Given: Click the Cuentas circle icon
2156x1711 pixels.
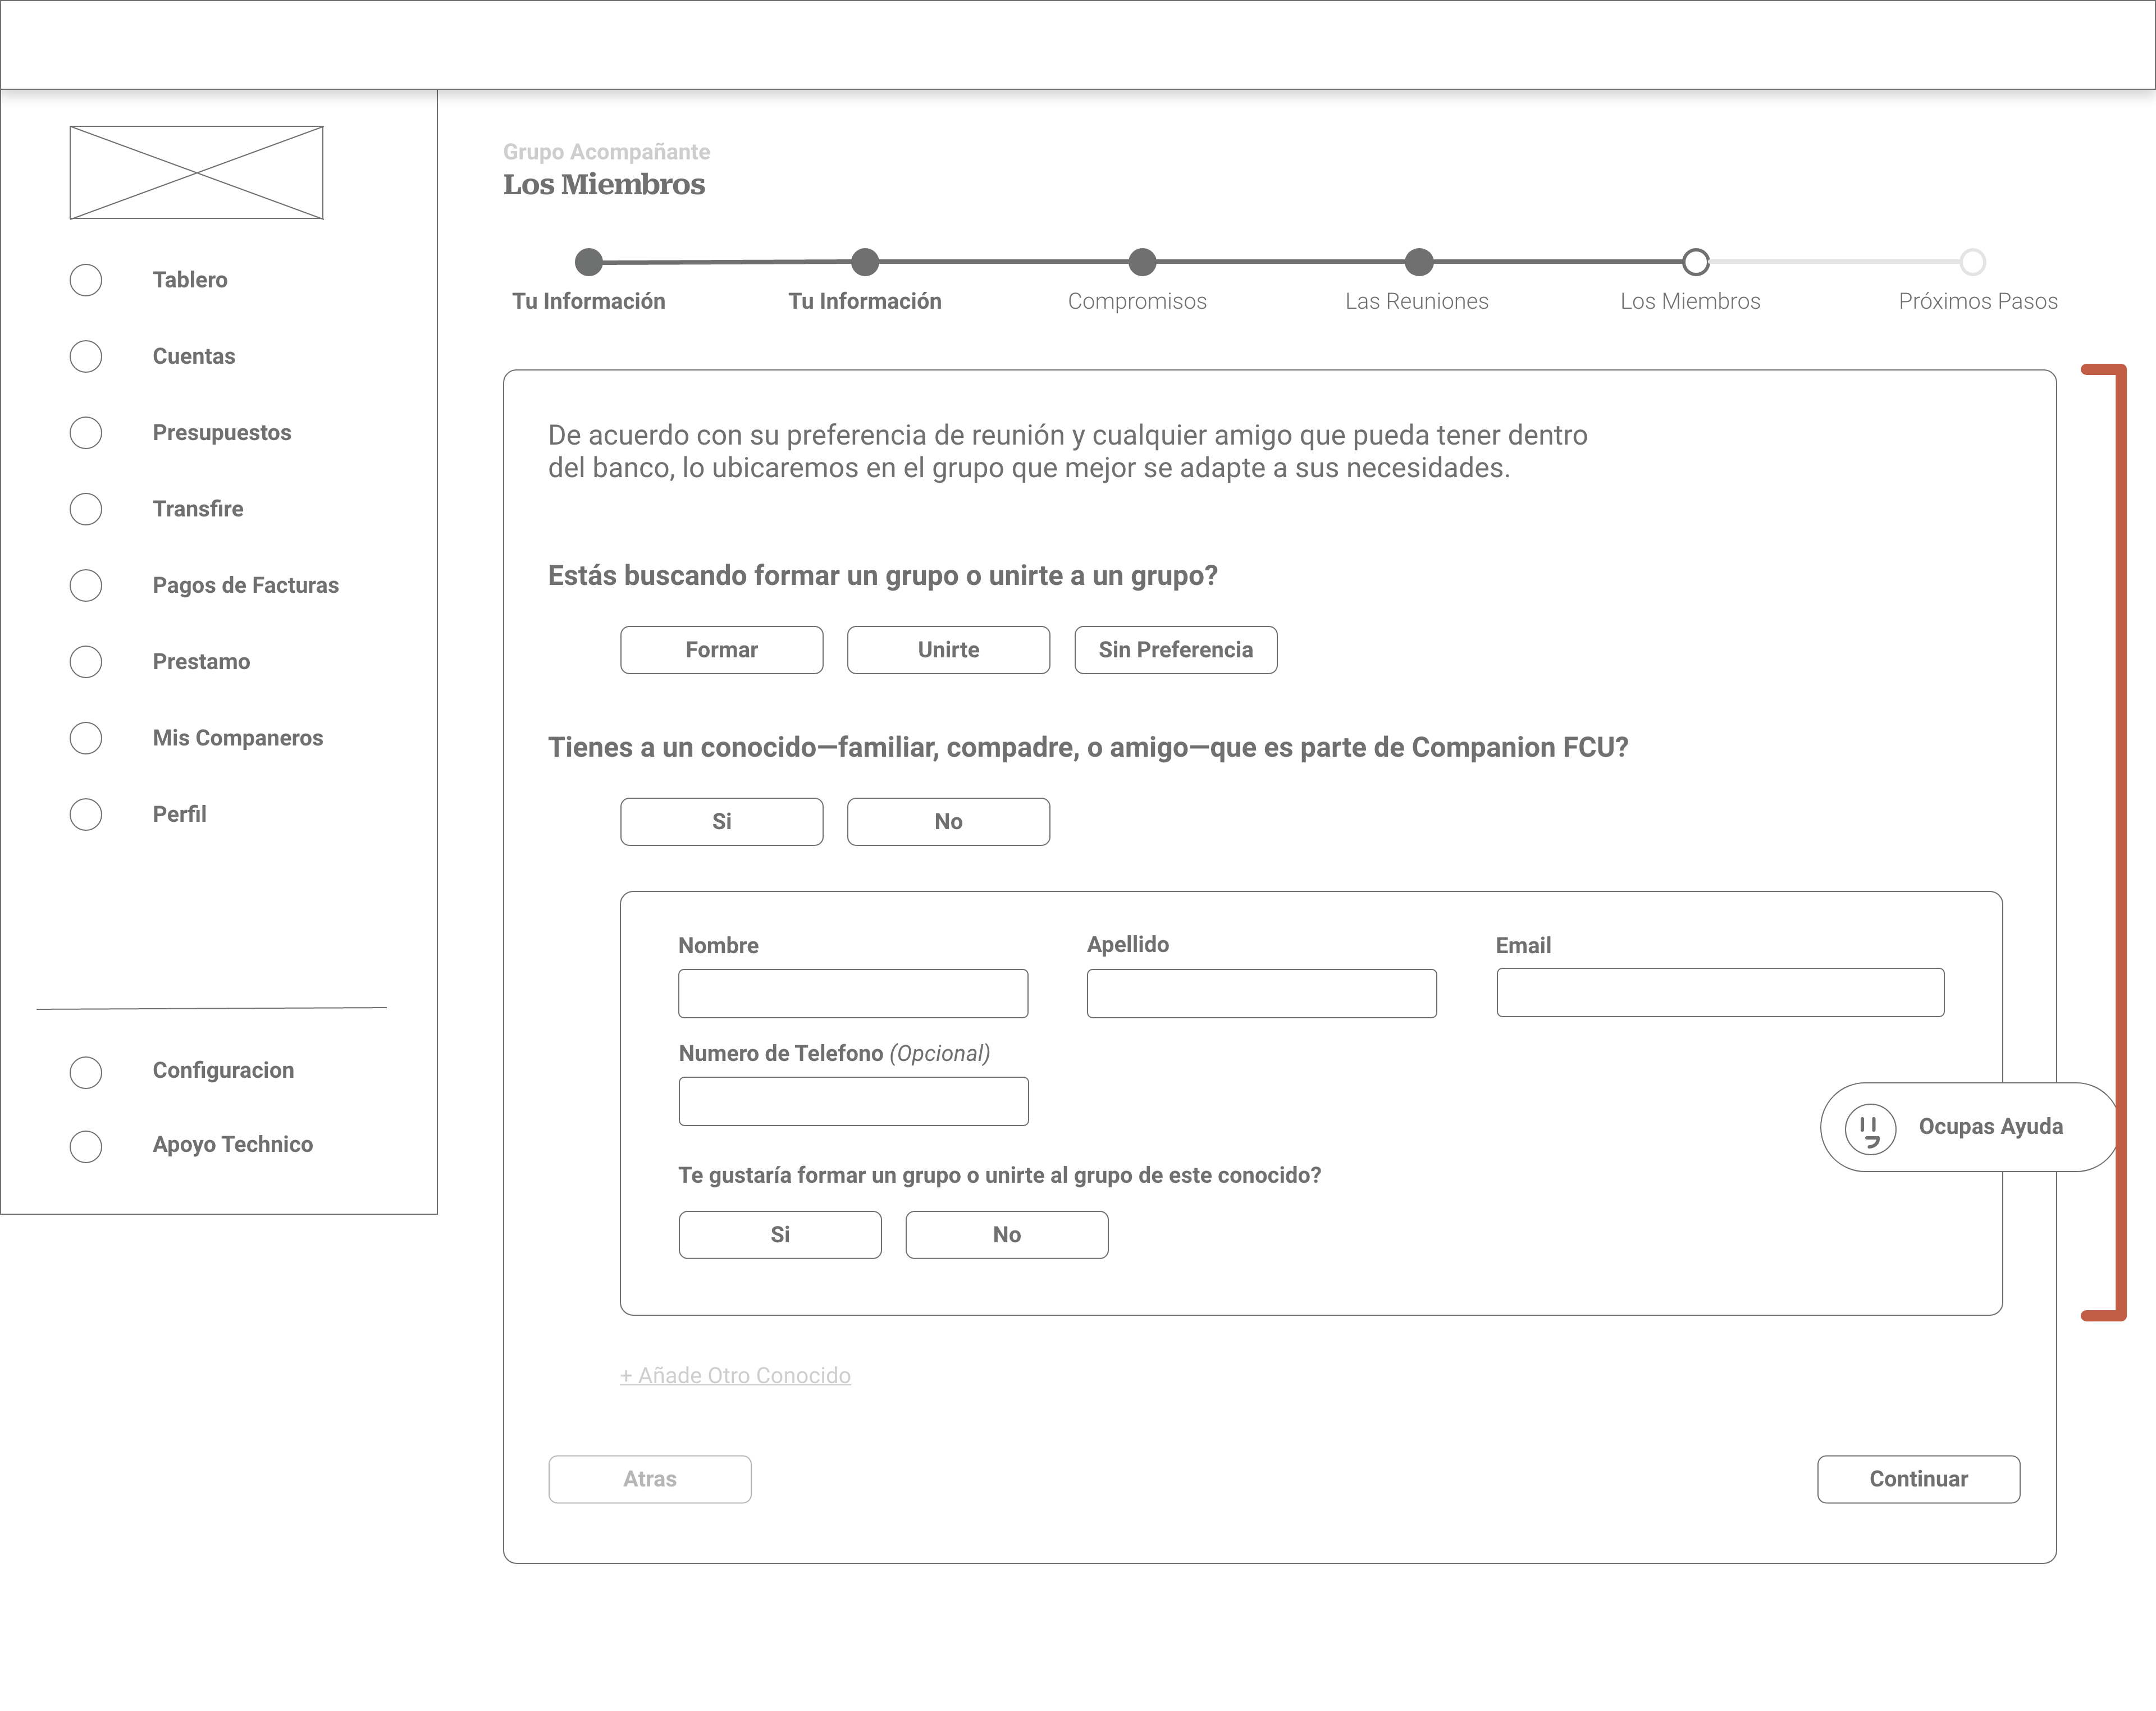Looking at the screenshot, I should click(x=86, y=357).
